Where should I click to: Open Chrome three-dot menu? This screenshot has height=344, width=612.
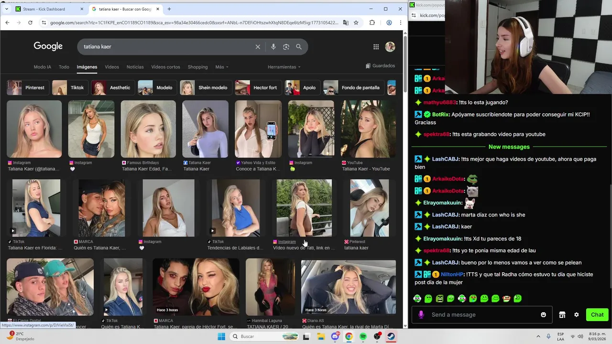pos(400,22)
